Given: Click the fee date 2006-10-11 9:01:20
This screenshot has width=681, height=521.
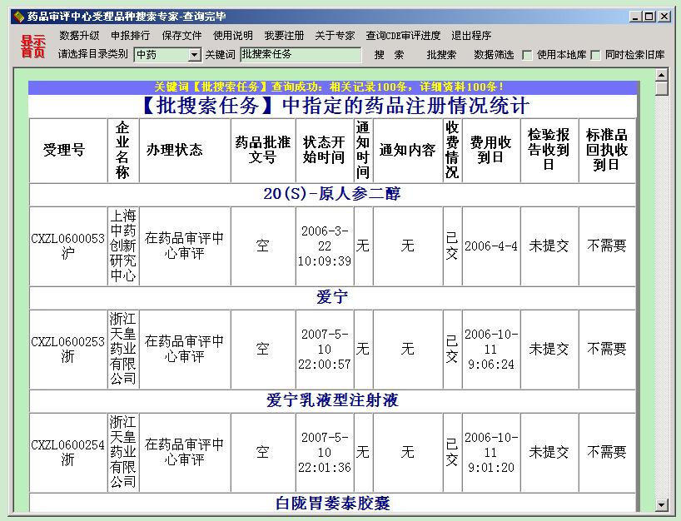Looking at the screenshot, I should click(x=491, y=452).
